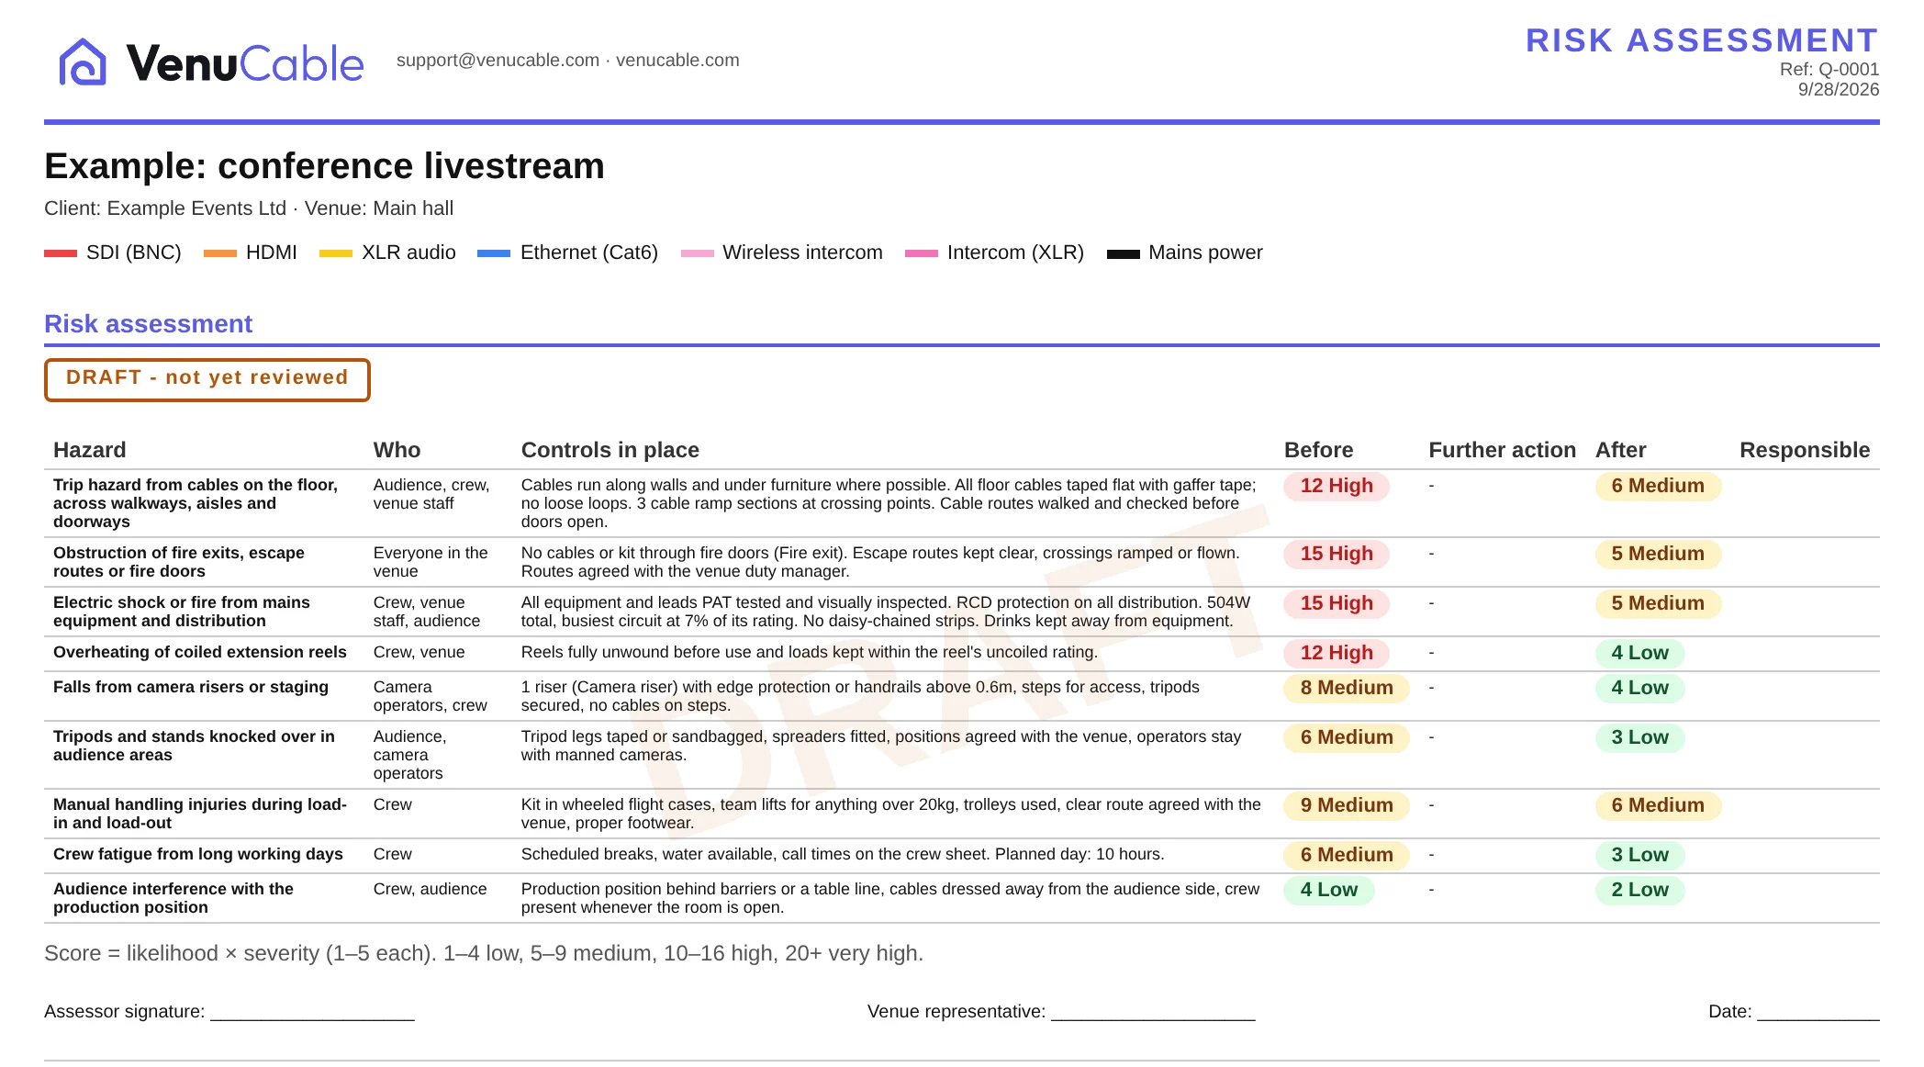The width and height of the screenshot is (1924, 1067).
Task: Click 15 High badge in fire exits row
Action: 1337,555
